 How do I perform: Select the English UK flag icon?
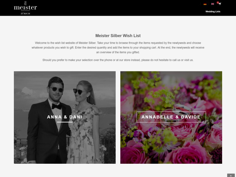pyautogui.click(x=212, y=4)
